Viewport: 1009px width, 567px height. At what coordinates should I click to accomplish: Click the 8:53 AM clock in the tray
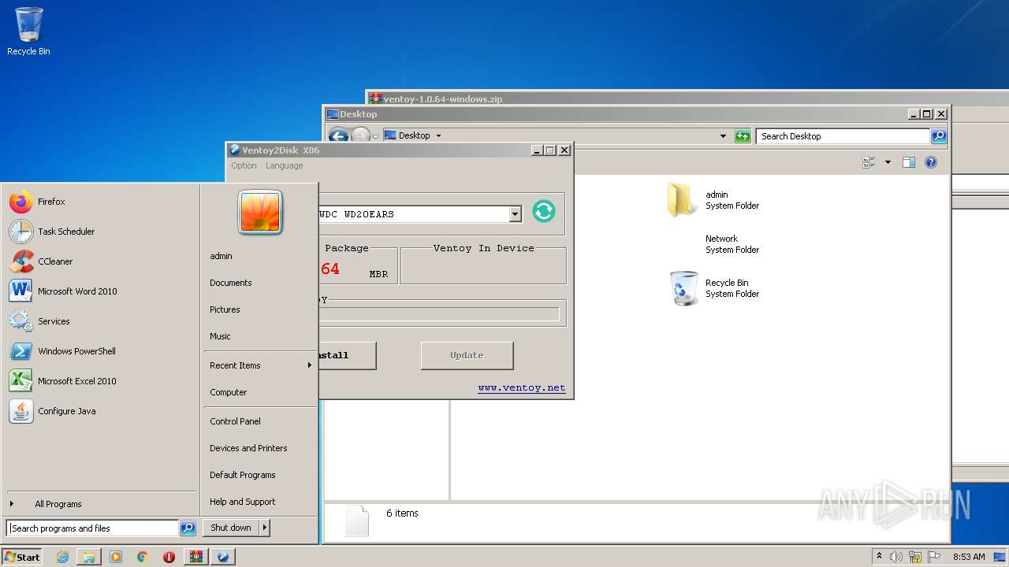pyautogui.click(x=969, y=557)
